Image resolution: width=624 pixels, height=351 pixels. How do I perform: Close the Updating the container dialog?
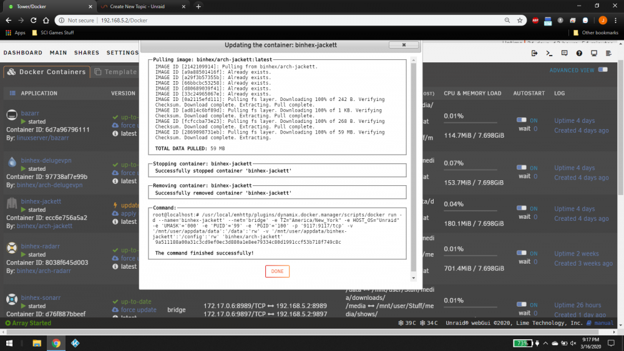click(x=404, y=45)
